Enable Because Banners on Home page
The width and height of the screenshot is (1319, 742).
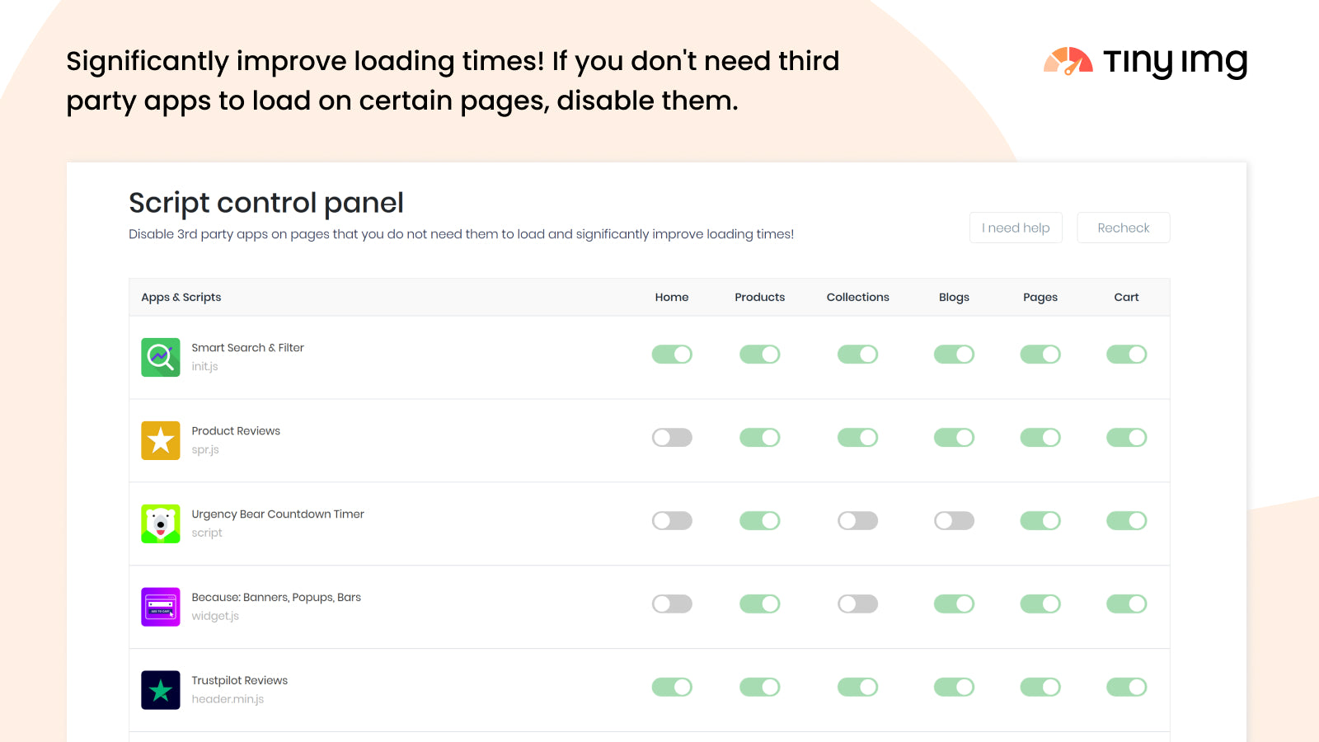tap(672, 603)
